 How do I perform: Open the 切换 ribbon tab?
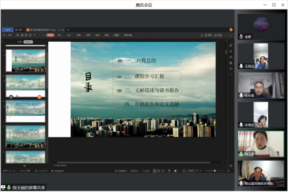pyautogui.click(x=78, y=35)
